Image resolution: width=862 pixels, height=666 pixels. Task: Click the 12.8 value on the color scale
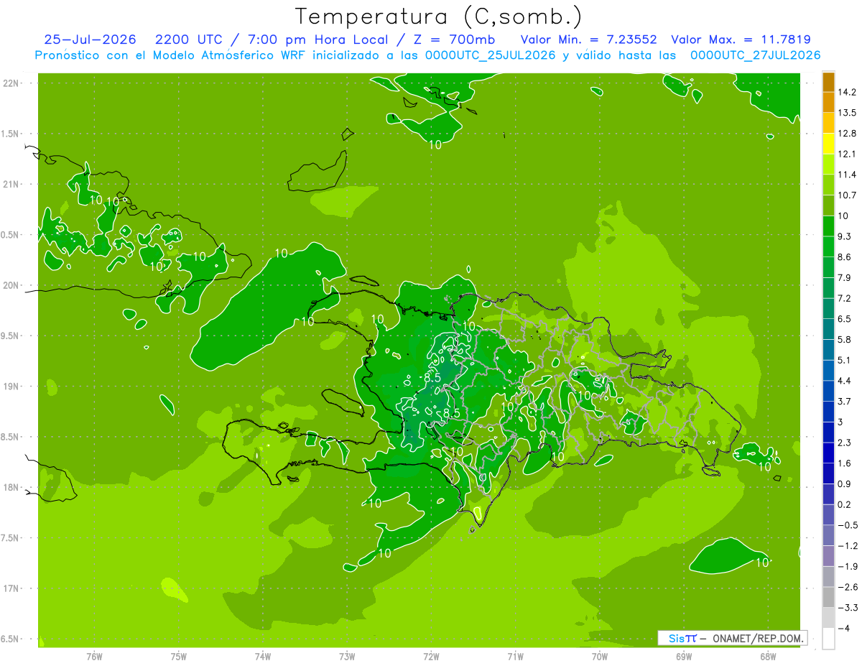click(x=848, y=134)
